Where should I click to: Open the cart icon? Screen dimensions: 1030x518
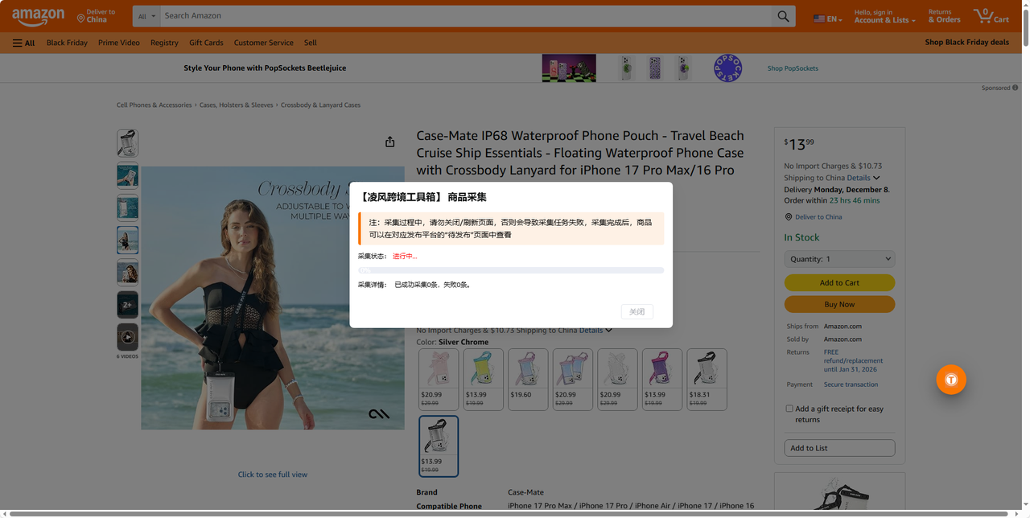tap(991, 16)
